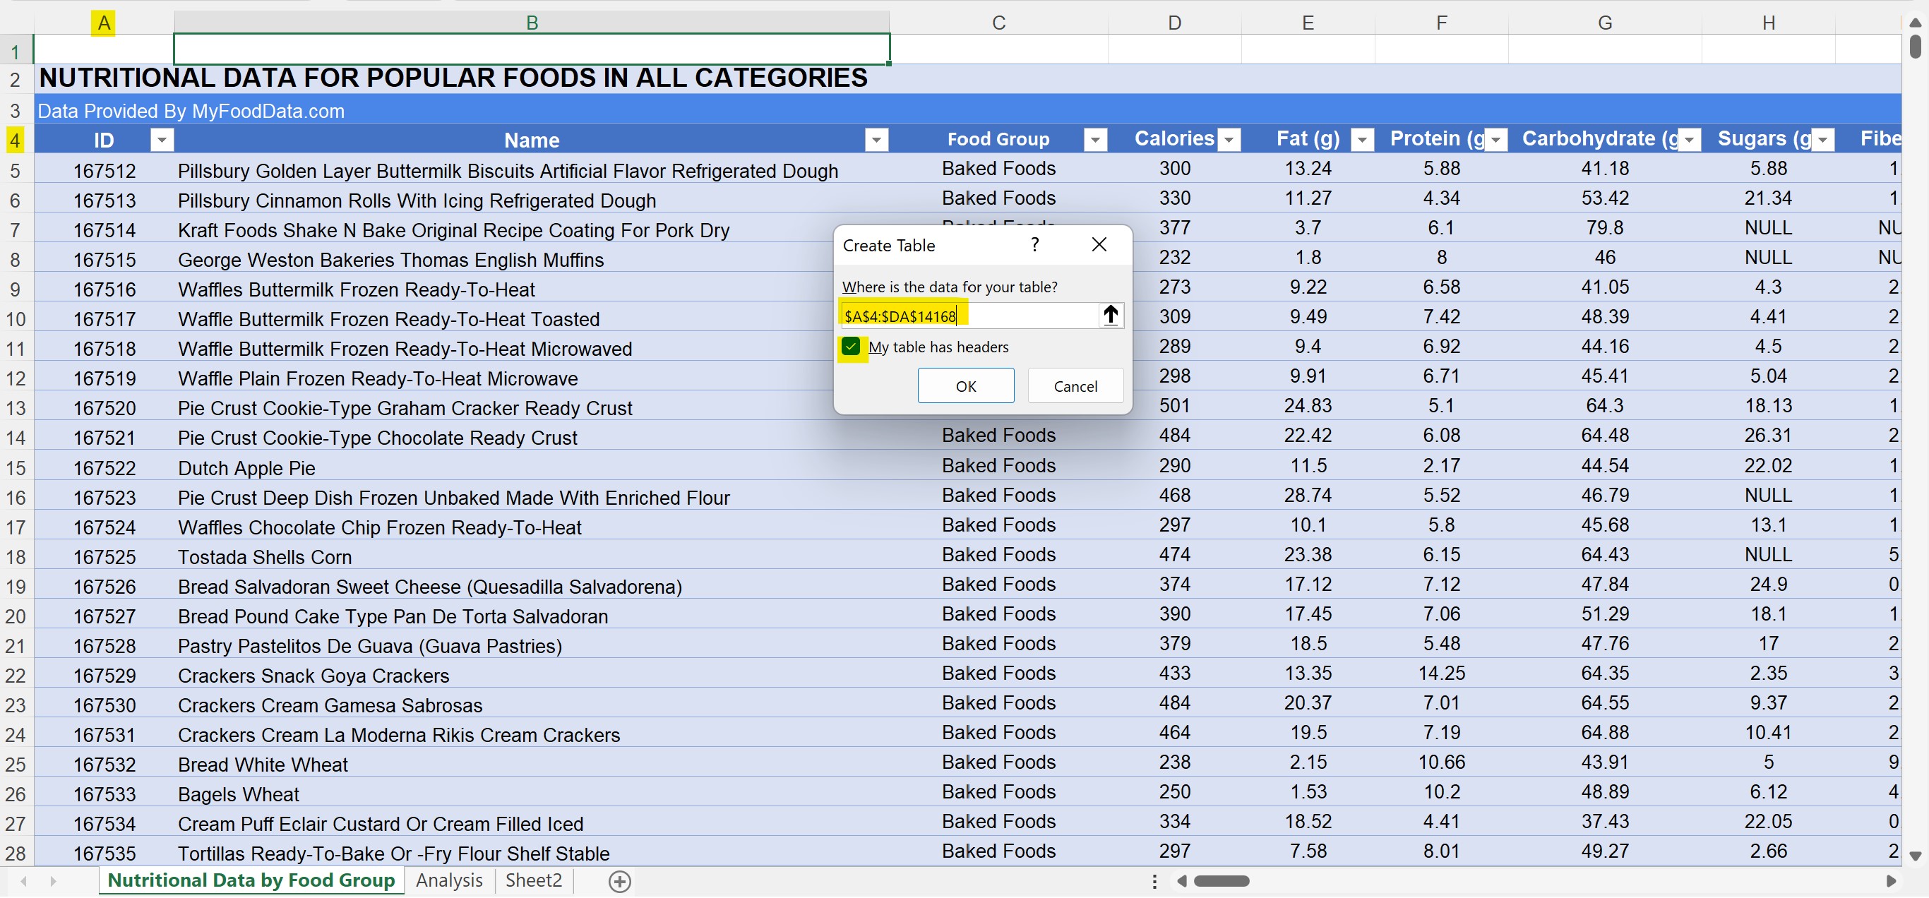Expand the Calories column filter
This screenshot has height=898, width=1929.
coord(1229,140)
